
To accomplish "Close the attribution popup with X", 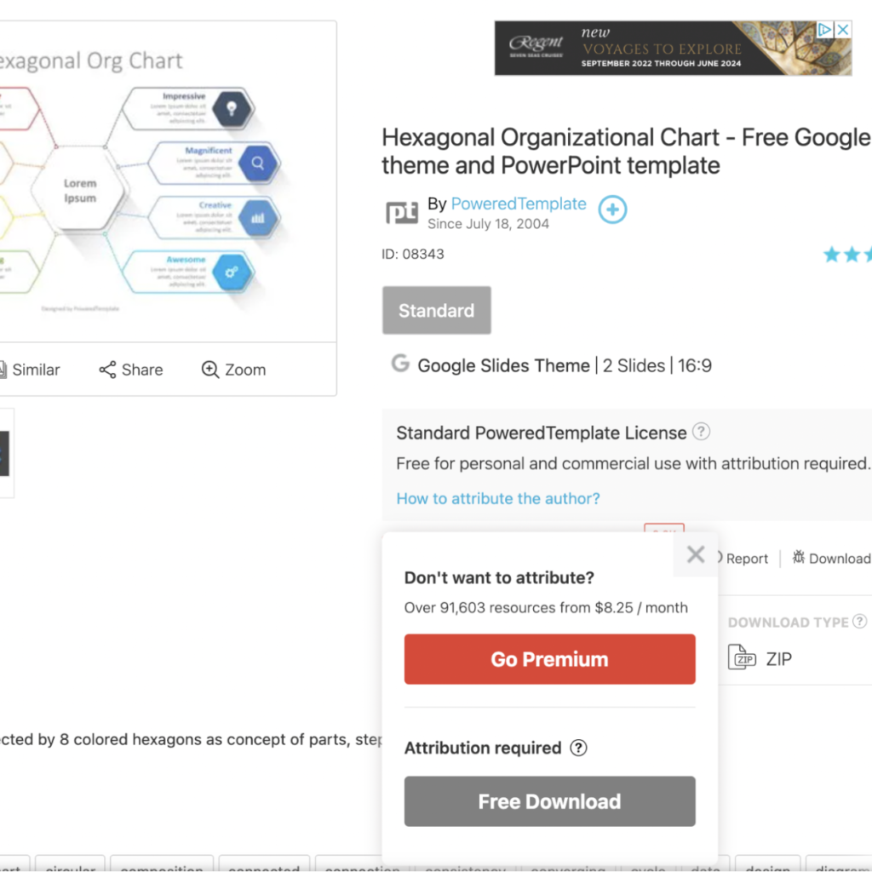I will click(x=696, y=555).
